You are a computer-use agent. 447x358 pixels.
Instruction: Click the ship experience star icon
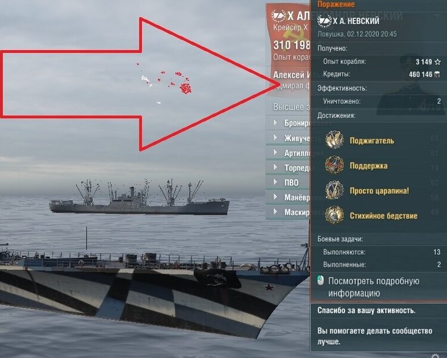[x=437, y=61]
